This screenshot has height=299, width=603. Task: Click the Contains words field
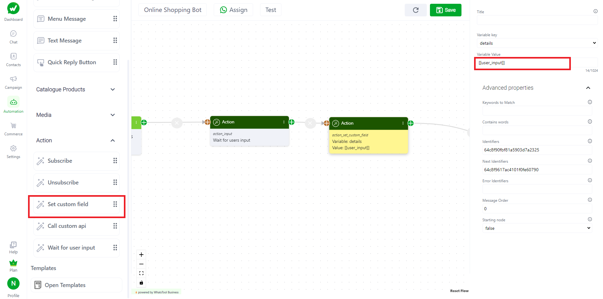click(x=537, y=130)
